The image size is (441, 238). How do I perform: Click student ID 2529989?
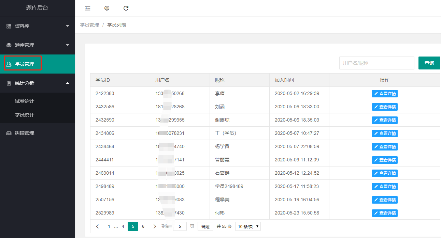105,213
